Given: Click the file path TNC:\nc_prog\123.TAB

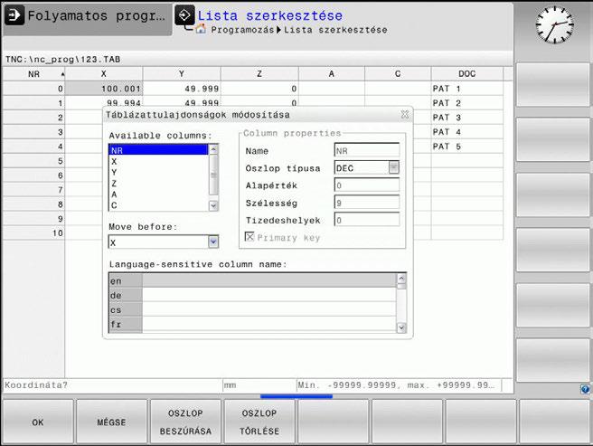Looking at the screenshot, I should pyautogui.click(x=62, y=60).
